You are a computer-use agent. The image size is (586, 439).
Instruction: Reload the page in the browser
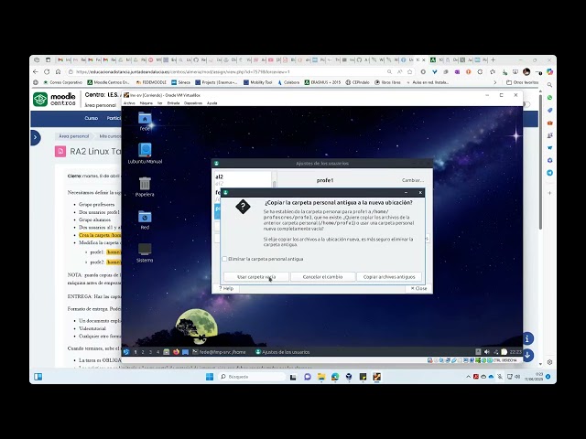(x=47, y=71)
